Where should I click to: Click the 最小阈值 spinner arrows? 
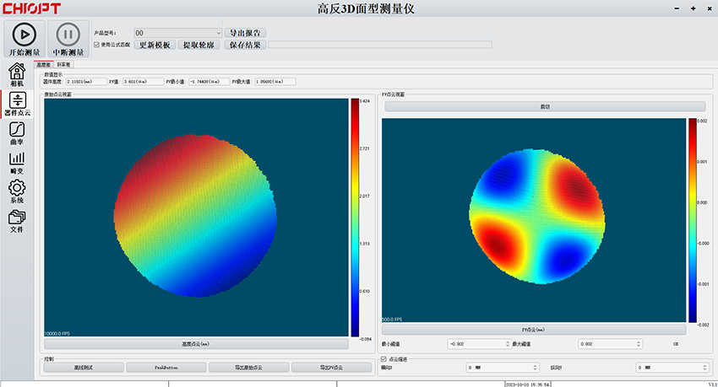point(508,344)
